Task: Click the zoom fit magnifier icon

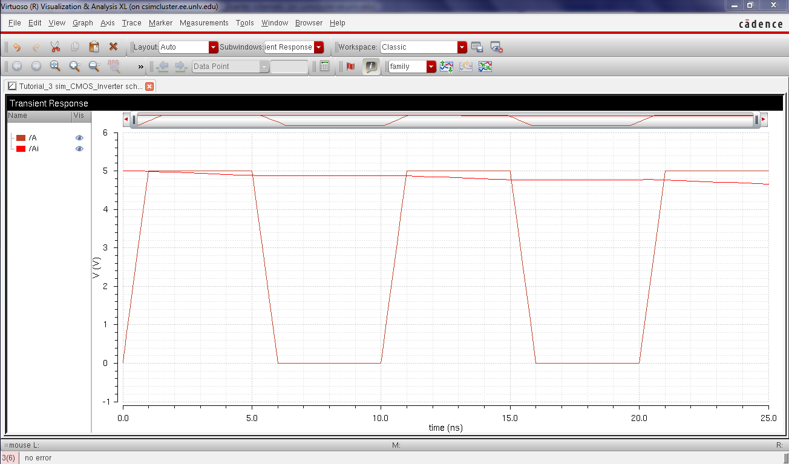Action: 55,67
